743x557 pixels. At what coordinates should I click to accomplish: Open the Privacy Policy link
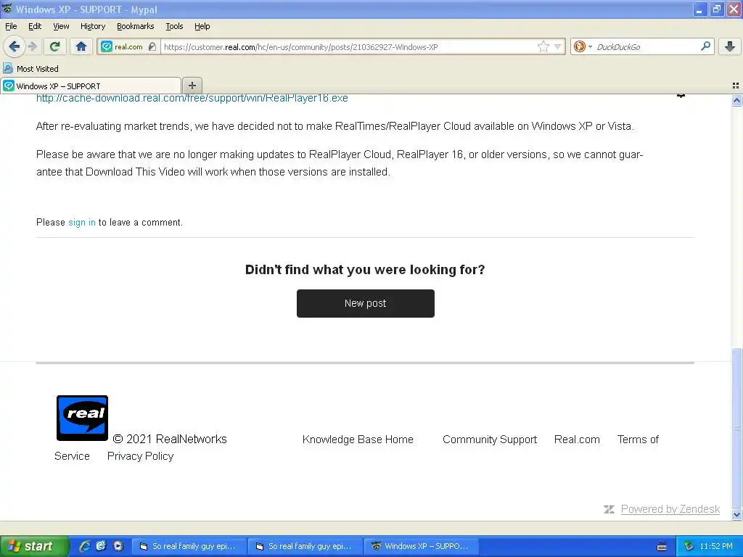coord(140,456)
